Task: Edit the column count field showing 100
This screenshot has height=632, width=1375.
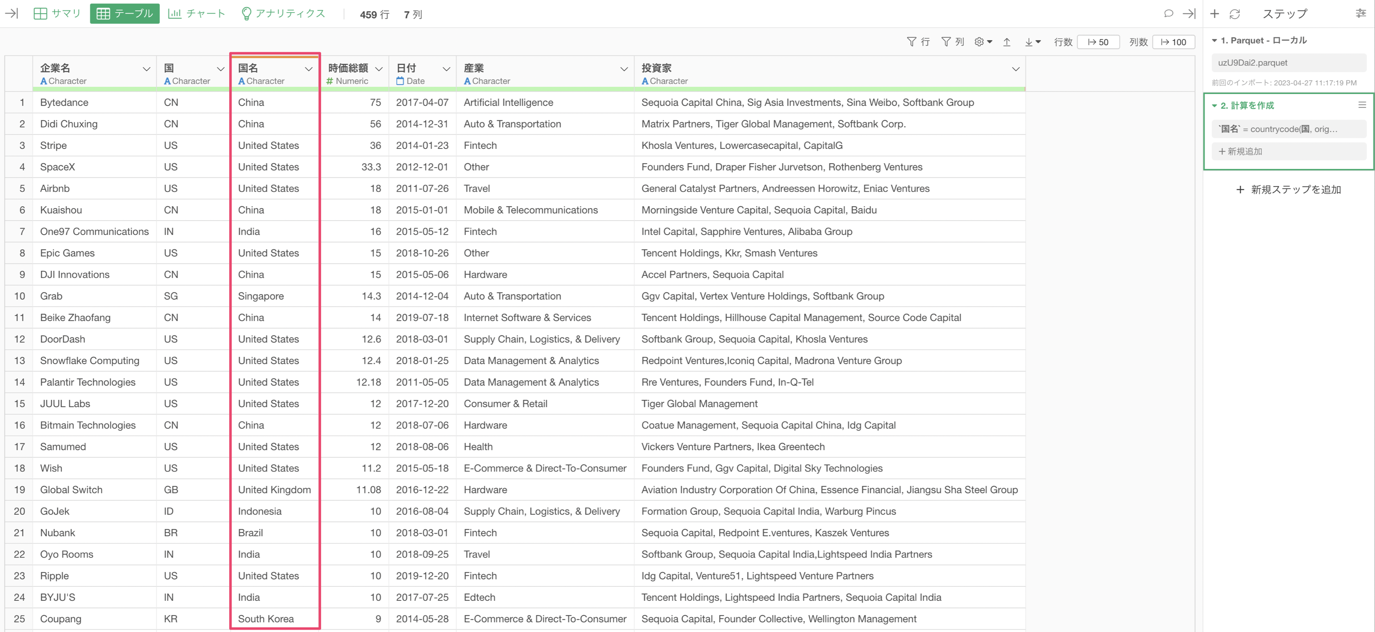Action: (x=1173, y=42)
